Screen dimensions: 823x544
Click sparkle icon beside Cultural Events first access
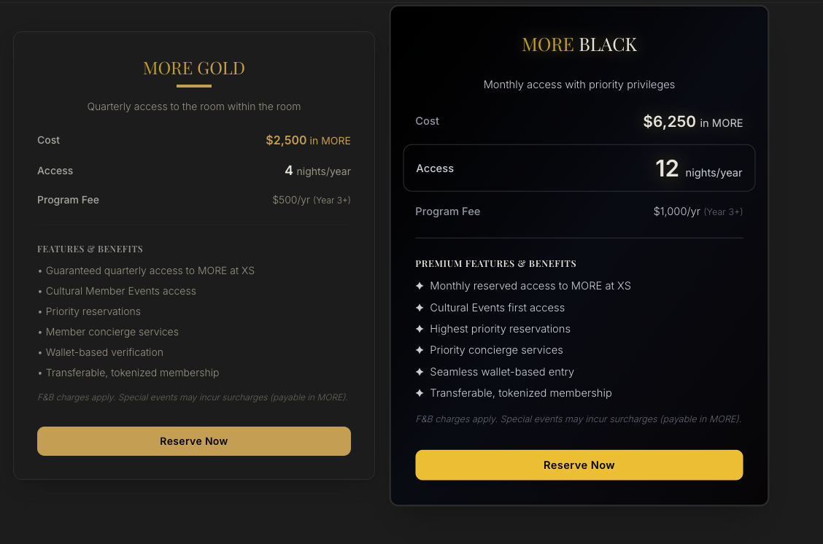420,308
